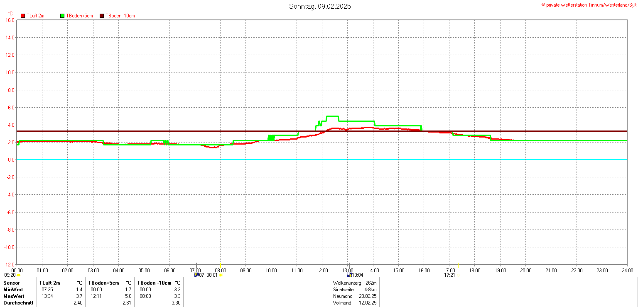The image size is (638, 307).
Task: Click the yellow sunrise marker at 08:01
Action: point(221,275)
